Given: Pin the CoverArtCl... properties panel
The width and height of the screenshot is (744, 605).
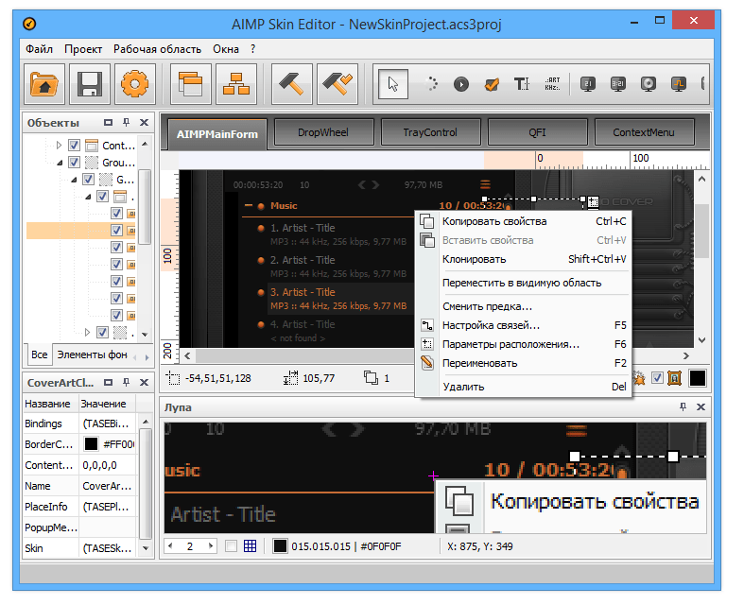Looking at the screenshot, I should pos(127,382).
